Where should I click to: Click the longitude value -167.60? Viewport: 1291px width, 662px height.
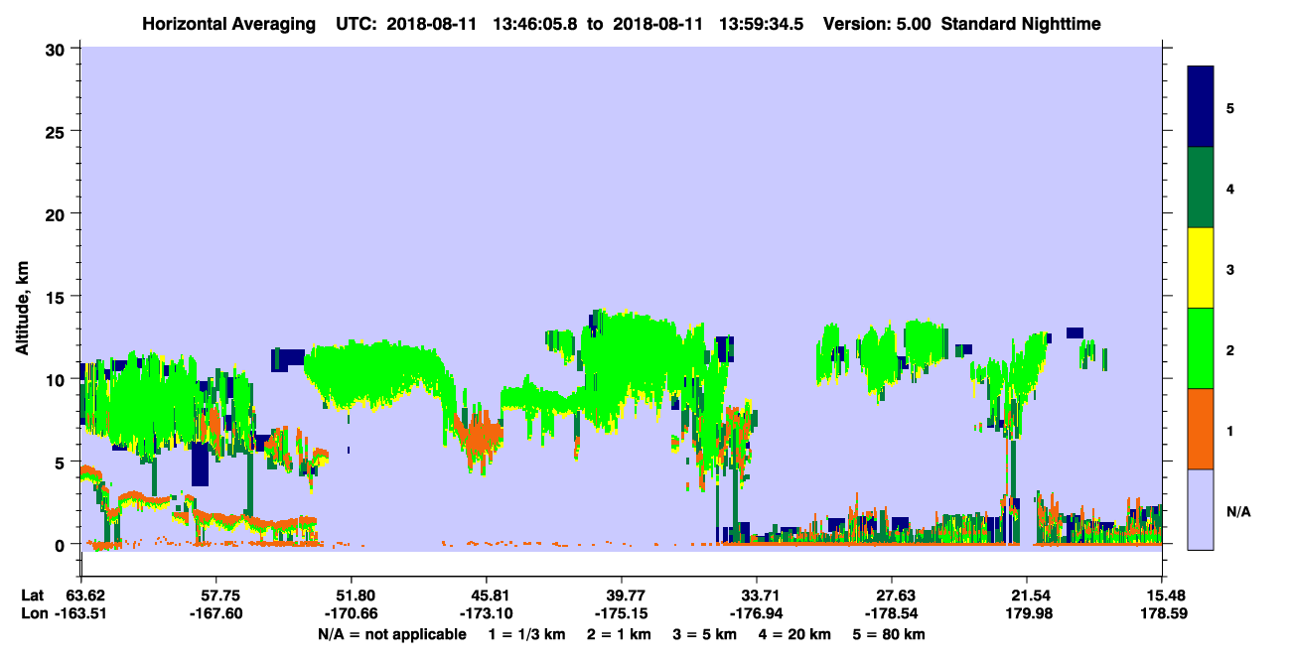click(216, 613)
